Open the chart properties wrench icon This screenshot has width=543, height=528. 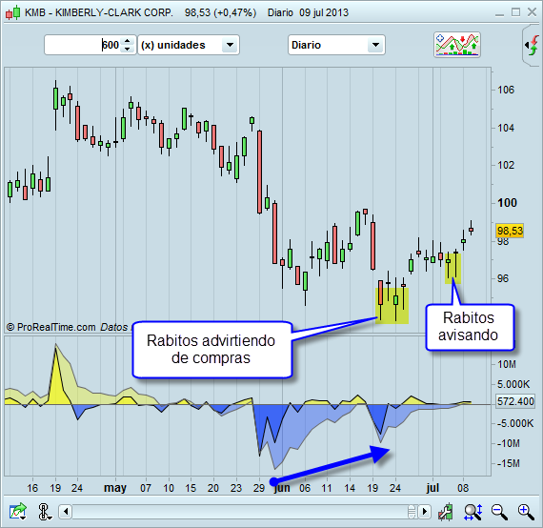click(446, 512)
